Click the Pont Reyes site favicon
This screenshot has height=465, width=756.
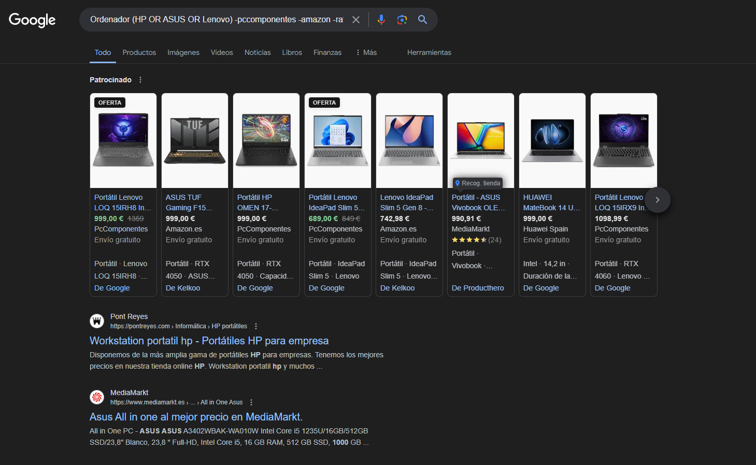pyautogui.click(x=97, y=321)
